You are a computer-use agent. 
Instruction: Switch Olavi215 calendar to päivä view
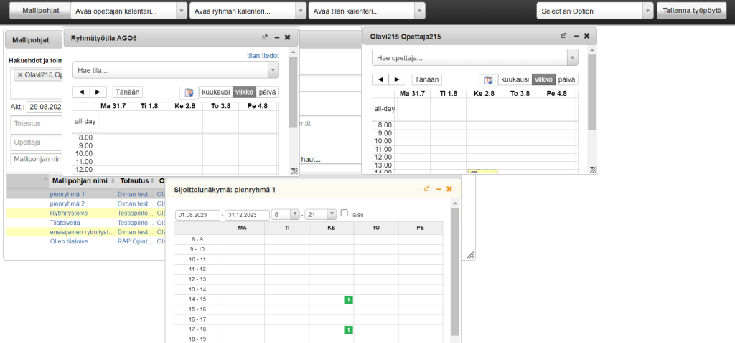(566, 80)
